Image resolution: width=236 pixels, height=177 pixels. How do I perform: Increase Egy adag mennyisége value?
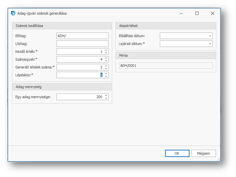coord(106,95)
